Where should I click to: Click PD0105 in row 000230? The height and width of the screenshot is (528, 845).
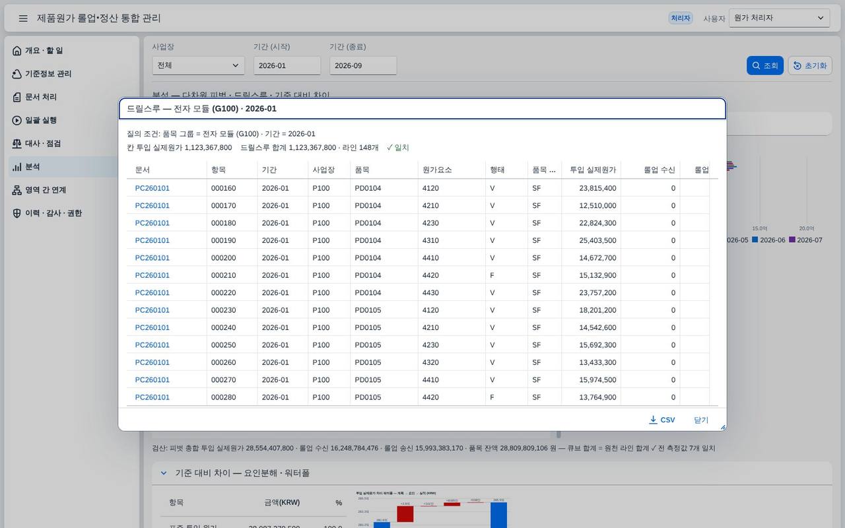368,310
